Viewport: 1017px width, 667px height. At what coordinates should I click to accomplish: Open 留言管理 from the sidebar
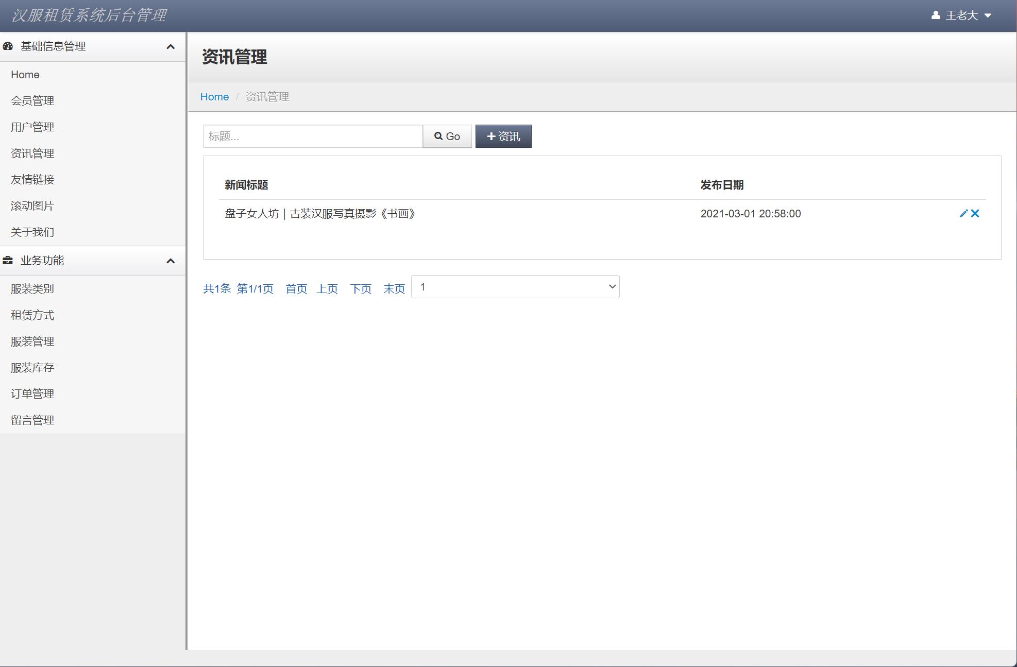click(32, 420)
